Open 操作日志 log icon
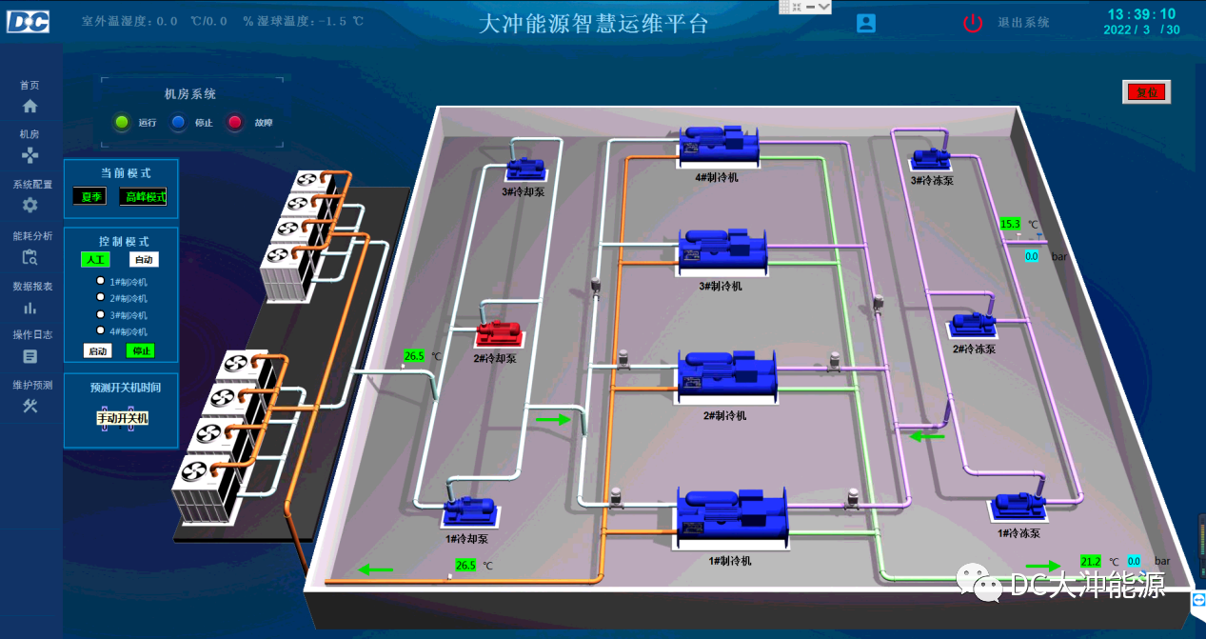 (30, 356)
